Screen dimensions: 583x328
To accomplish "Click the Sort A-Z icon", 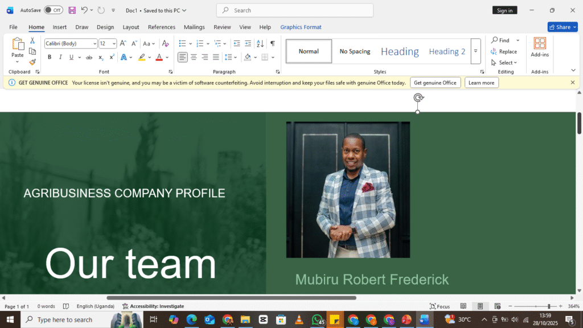I will [x=260, y=43].
